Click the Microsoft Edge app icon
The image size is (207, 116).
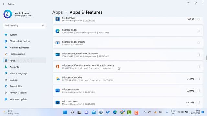click(x=58, y=31)
